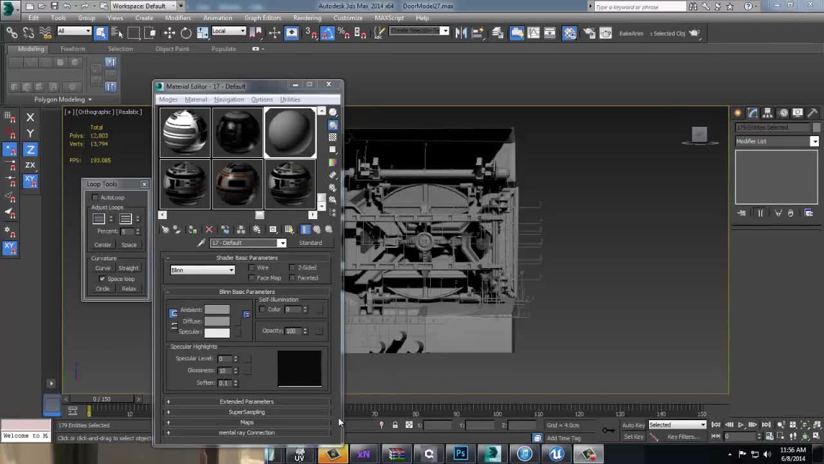Screen dimensions: 824x464
Task: Select the Rotate tool in main toolbar
Action: (186, 33)
